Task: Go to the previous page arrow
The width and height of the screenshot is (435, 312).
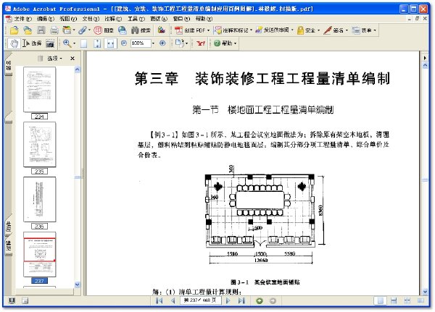Action: coord(173,300)
